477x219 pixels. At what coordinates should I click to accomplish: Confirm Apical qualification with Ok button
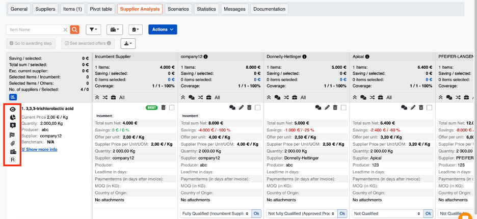coord(428,214)
